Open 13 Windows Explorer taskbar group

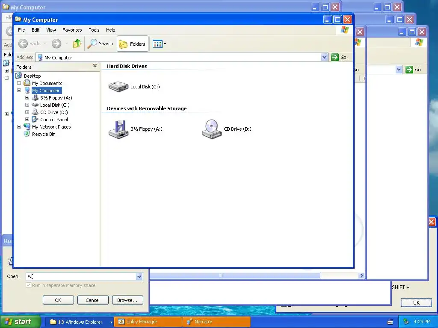point(79,322)
